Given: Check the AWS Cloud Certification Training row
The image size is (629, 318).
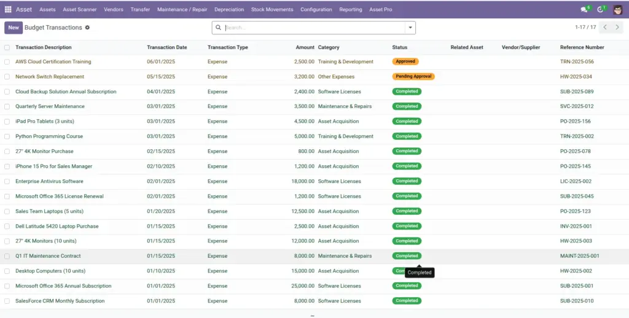Looking at the screenshot, I should click(x=7, y=62).
